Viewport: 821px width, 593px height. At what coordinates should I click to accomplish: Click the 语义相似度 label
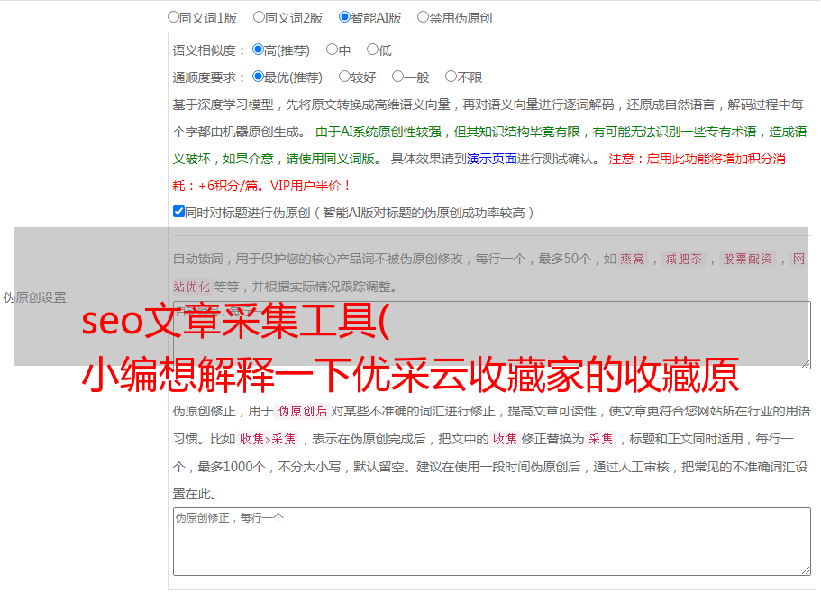(208, 50)
